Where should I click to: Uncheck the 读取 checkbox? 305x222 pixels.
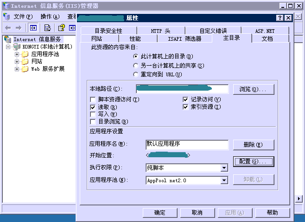pyautogui.click(x=93, y=107)
